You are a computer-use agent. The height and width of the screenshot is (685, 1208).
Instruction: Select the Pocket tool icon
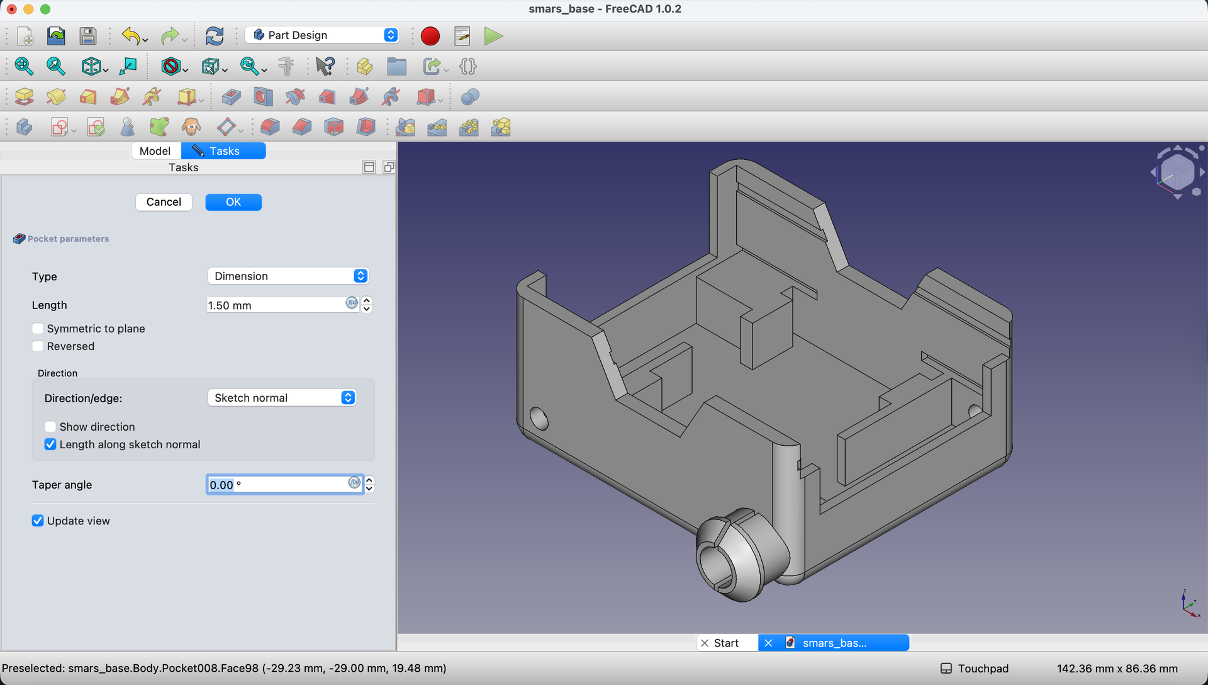pyautogui.click(x=231, y=97)
